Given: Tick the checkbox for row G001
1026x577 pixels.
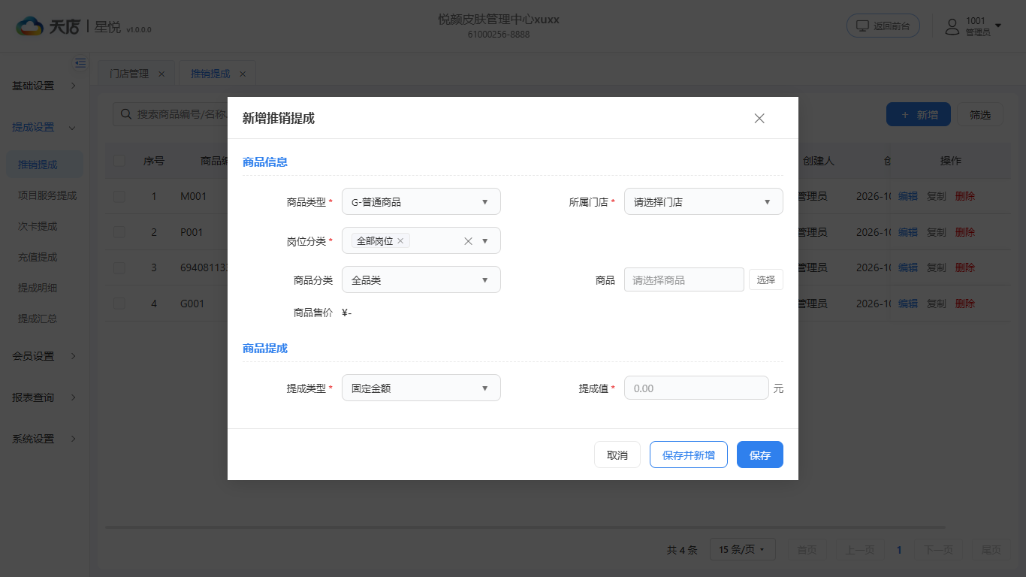Looking at the screenshot, I should (119, 304).
